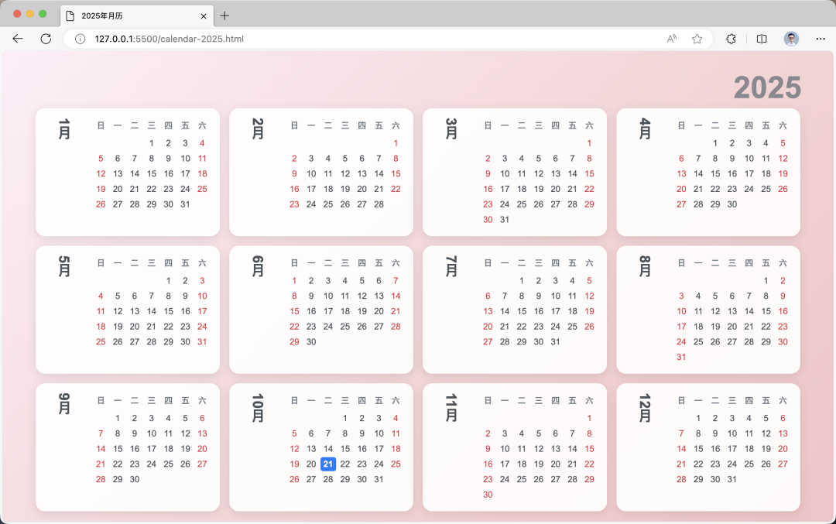836x524 pixels.
Task: Click December 25 in the December grid
Action: [747, 464]
